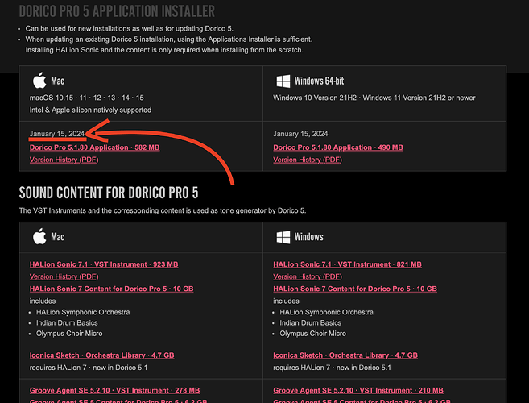This screenshot has width=529, height=403.
Task: Open Windows Version History PDF under Dorico Pro application
Action: click(308, 160)
